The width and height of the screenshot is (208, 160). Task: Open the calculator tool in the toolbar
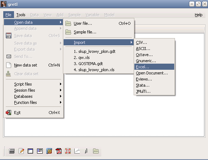pyautogui.click(x=11, y=151)
